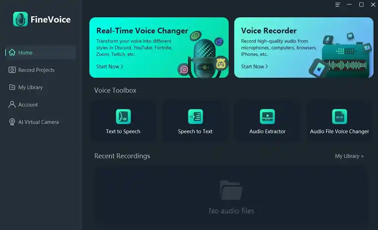Viewport: 378px width, 230px height.
Task: Close the FineVoice window
Action: pyautogui.click(x=373, y=4)
